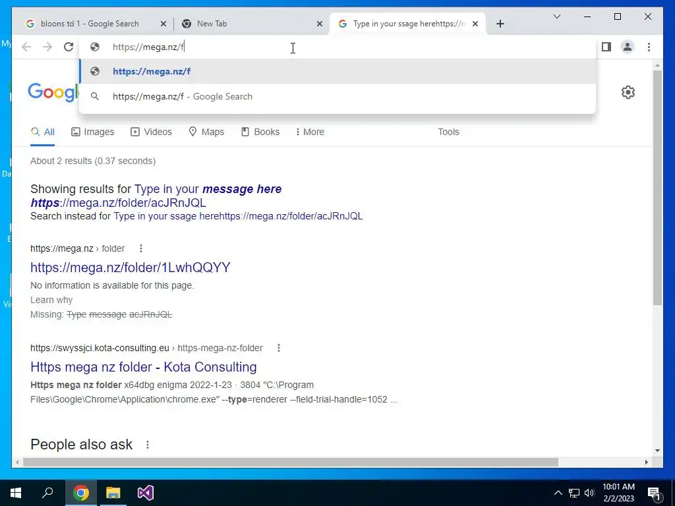Open a new tab with plus button
This screenshot has height=506, width=675.
(x=500, y=24)
